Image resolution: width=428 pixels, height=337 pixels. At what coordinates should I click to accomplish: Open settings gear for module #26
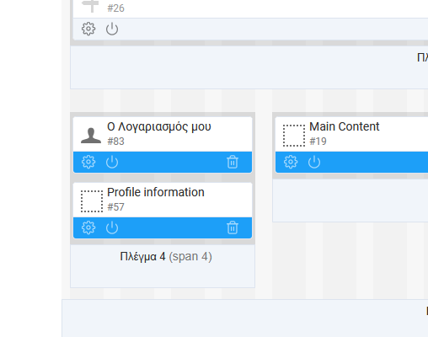coord(88,29)
